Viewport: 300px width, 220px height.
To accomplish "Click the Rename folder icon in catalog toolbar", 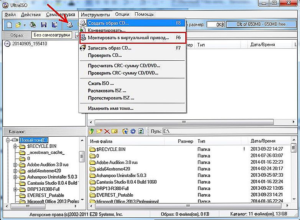I will click(115, 131).
